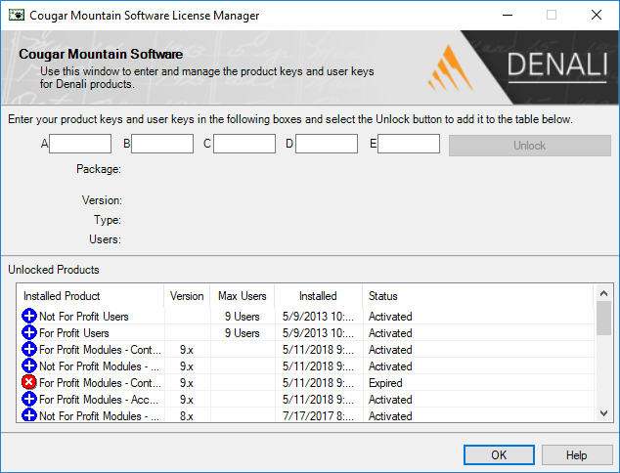Click the Max Users column header
The image size is (620, 473).
point(242,296)
